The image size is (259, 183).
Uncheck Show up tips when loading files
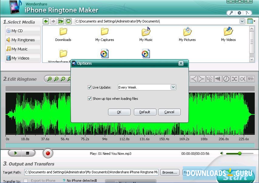coord(90,99)
